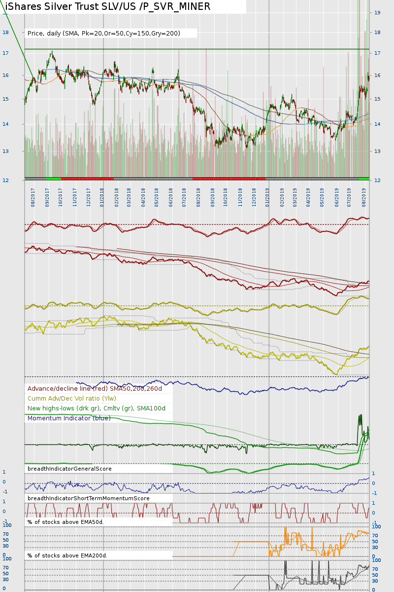Click the first green segment of the status bar
This screenshot has height=592, width=394.
coord(54,179)
